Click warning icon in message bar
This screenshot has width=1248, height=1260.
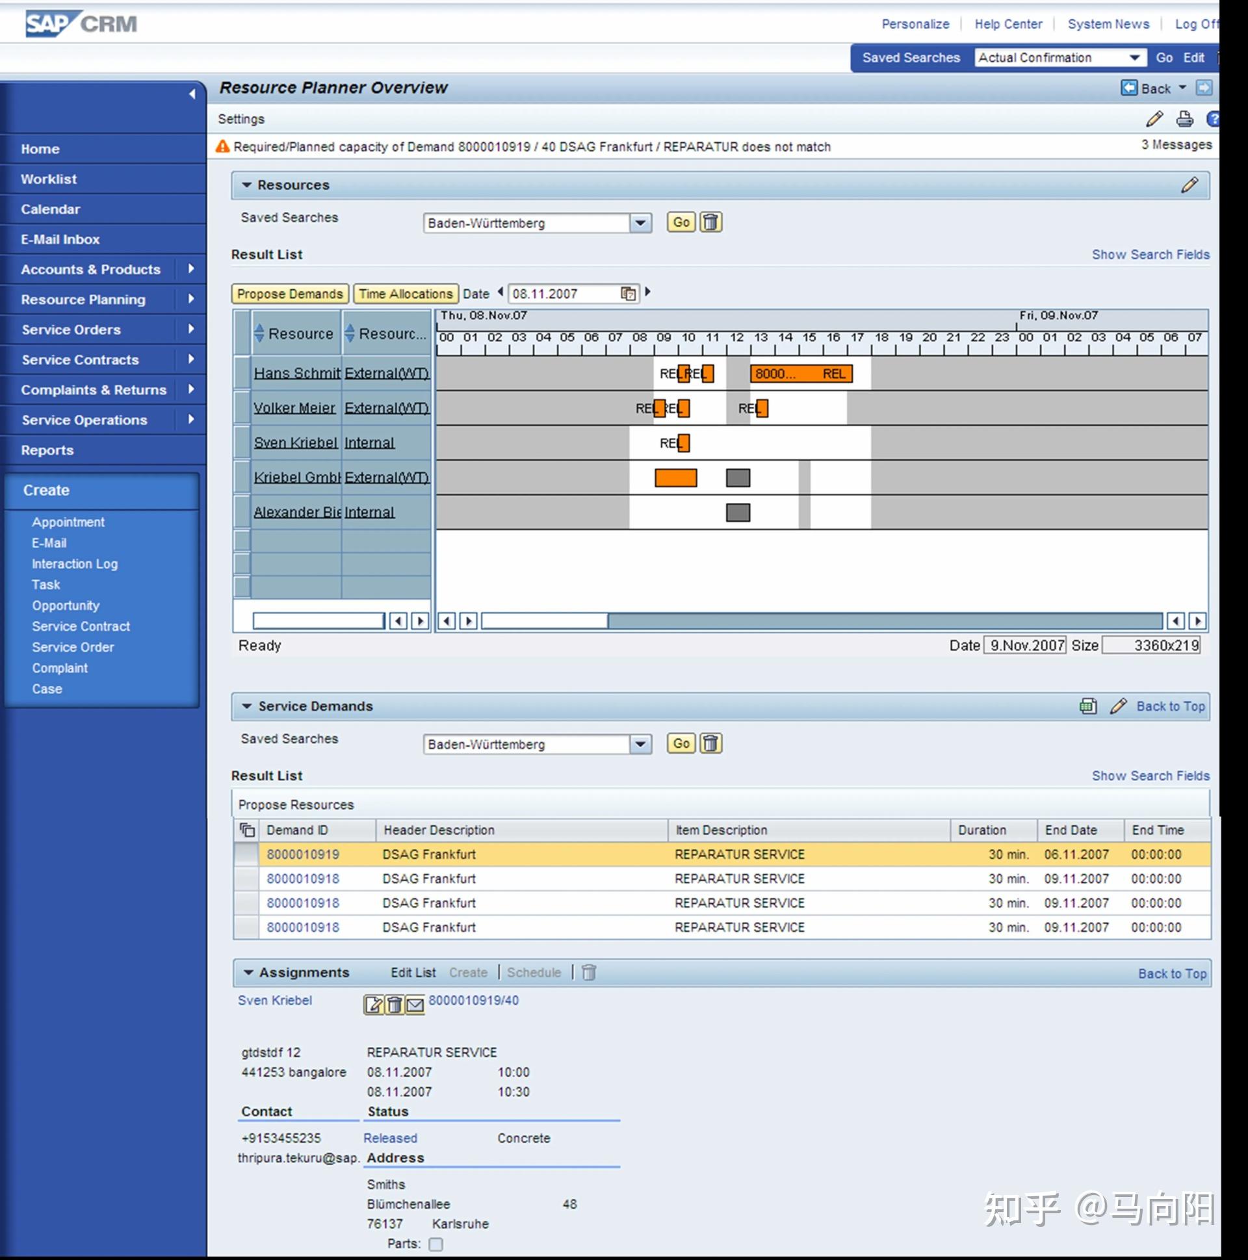tap(222, 147)
